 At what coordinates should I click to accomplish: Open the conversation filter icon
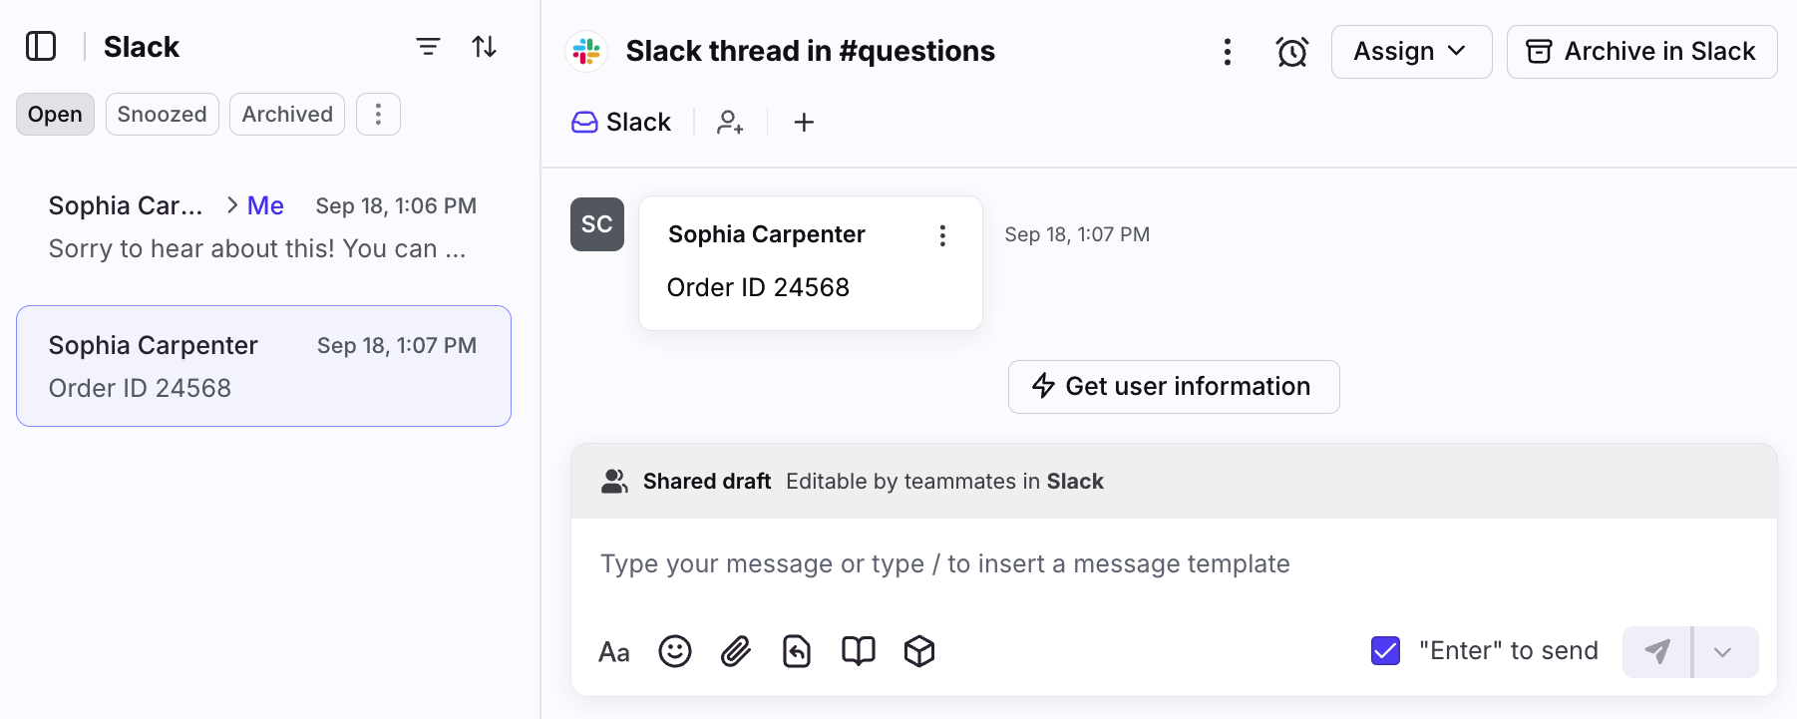428,47
